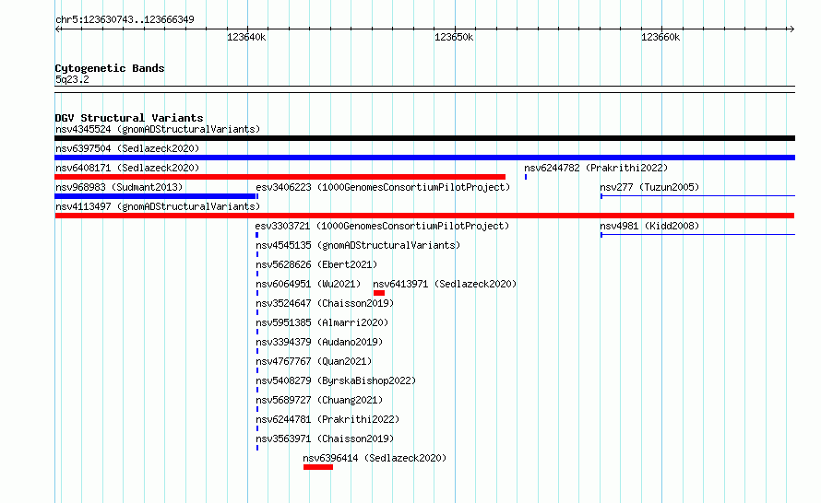
Task: Click the 123650k ruler label
Action: point(454,37)
